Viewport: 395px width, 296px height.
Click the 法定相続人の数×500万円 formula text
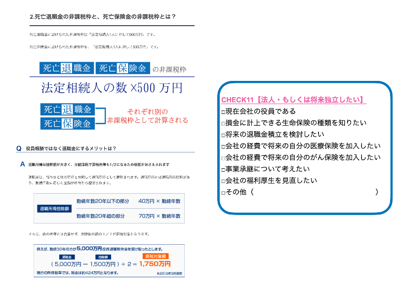click(112, 89)
